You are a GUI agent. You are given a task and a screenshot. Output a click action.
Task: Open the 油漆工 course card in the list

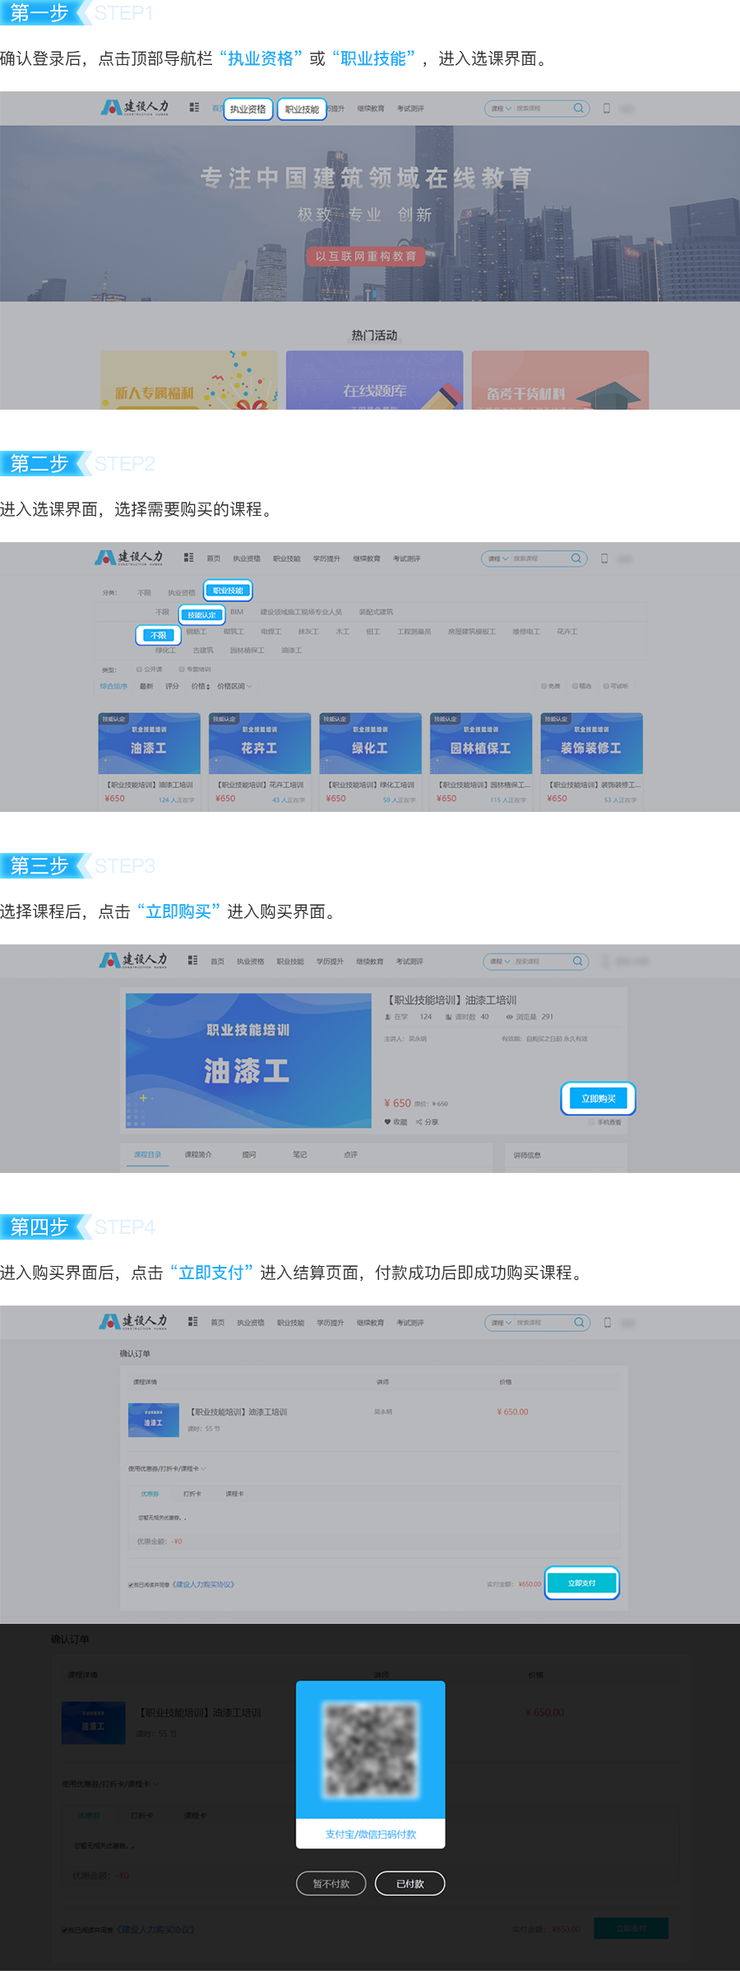(x=149, y=762)
